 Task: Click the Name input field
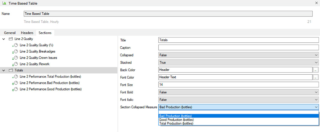(168, 14)
